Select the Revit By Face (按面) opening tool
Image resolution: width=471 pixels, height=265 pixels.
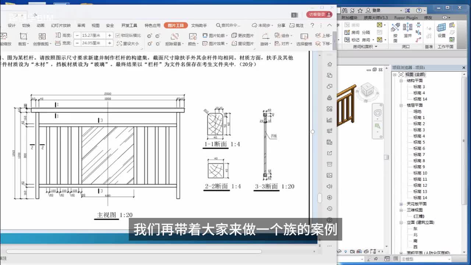[x=396, y=32]
